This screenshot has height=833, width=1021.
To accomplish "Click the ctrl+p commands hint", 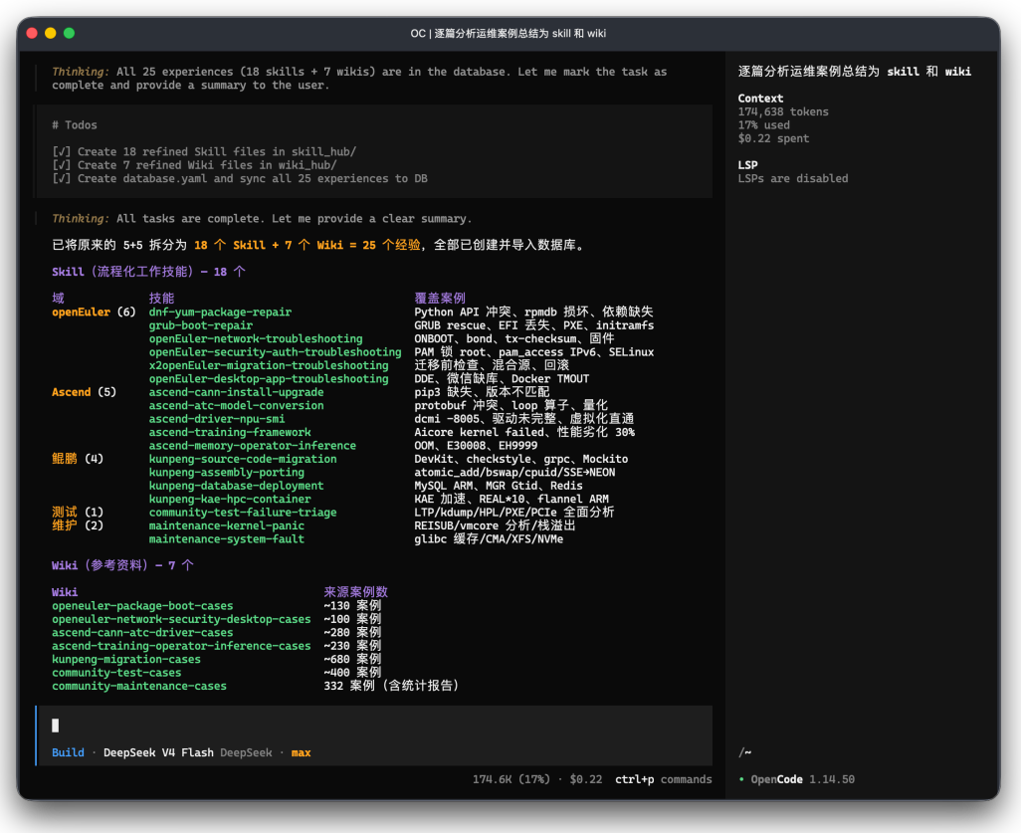I will 664,779.
